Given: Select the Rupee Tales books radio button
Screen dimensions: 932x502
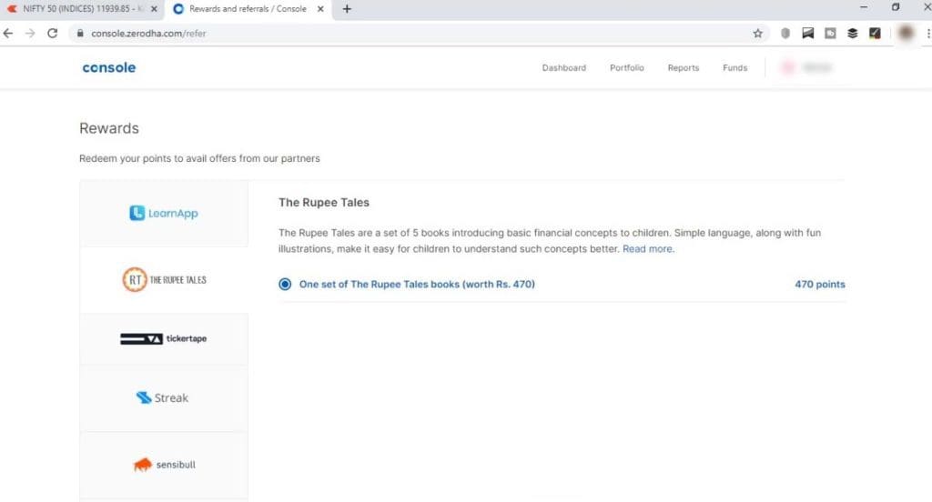Looking at the screenshot, I should 285,284.
